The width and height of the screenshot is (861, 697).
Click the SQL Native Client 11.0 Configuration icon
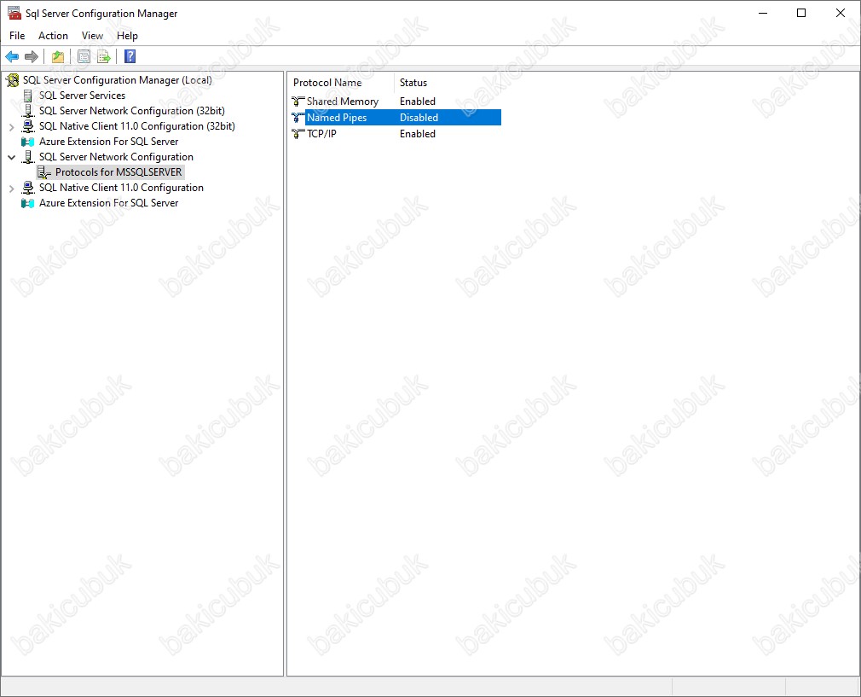tap(28, 188)
